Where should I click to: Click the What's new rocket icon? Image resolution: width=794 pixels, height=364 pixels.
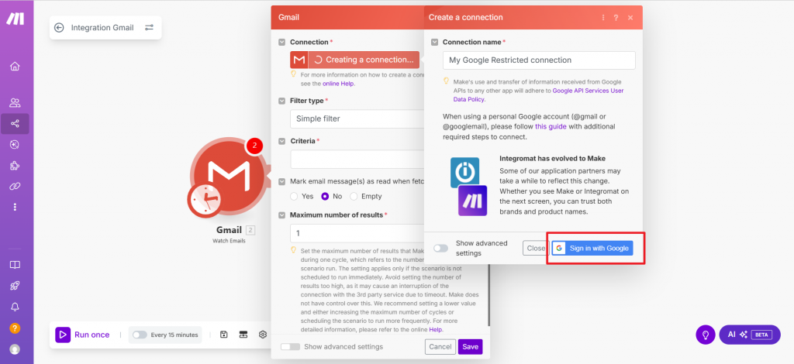click(x=15, y=286)
